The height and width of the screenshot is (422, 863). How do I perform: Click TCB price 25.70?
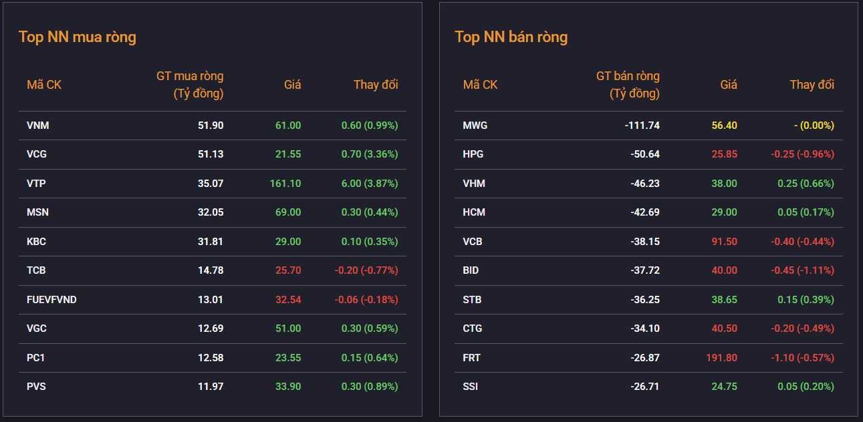click(x=288, y=270)
